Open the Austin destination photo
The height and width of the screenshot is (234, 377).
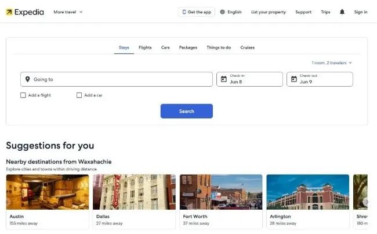tap(48, 192)
